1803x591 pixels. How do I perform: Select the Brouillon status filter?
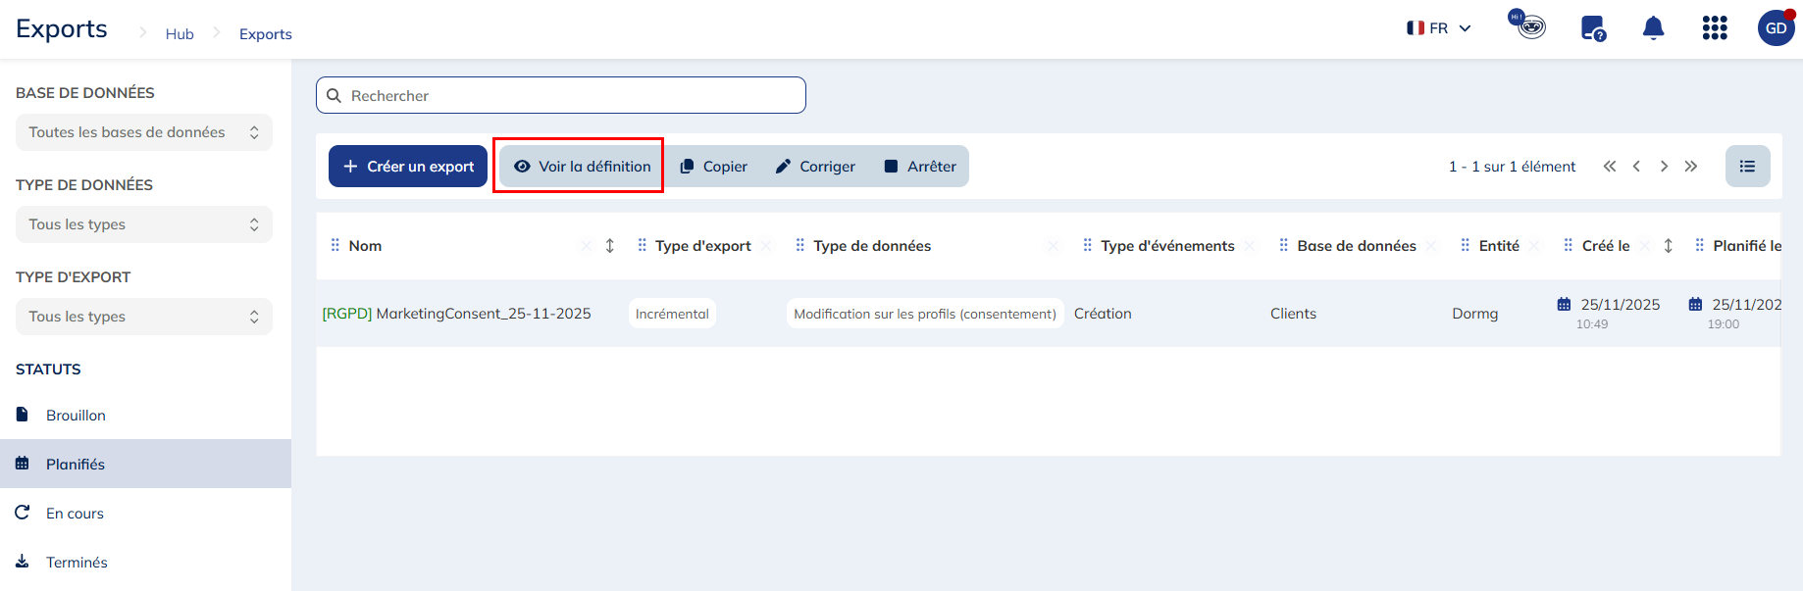pos(76,416)
